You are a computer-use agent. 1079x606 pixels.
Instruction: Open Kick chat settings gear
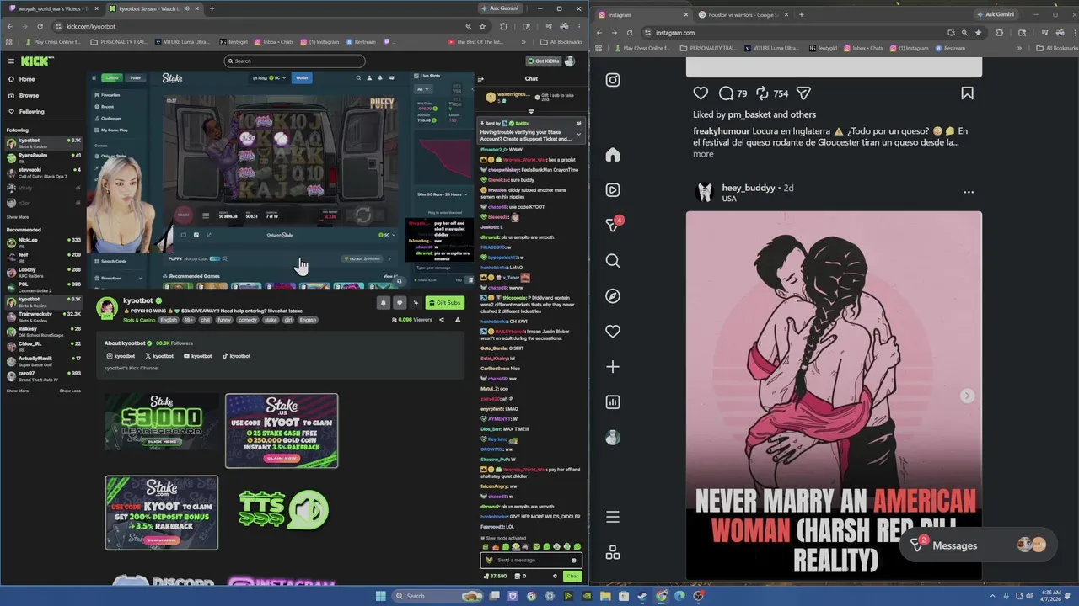[x=555, y=577]
